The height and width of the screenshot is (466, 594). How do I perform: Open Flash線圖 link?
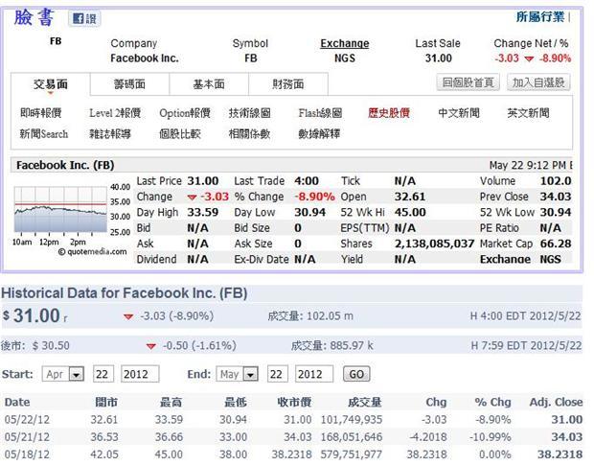pos(320,113)
